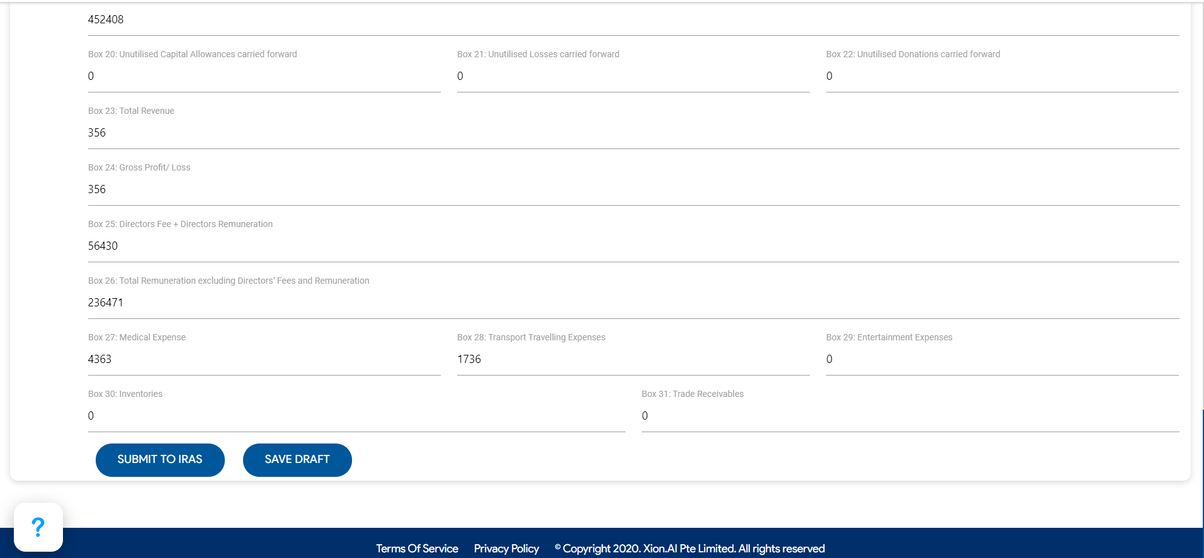Click the Box 20 Unutilised Capital Allowances field
The image size is (1204, 558).
tap(264, 76)
